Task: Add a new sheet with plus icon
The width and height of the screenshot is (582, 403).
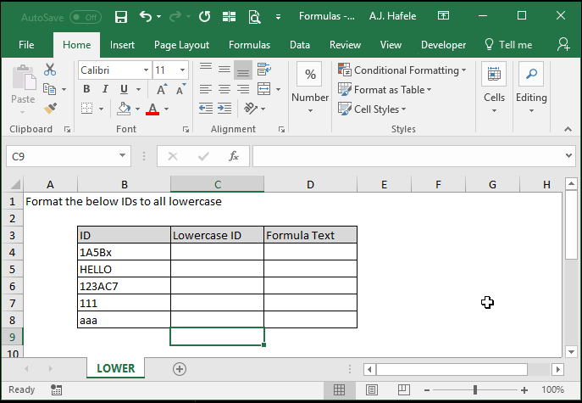Action: pos(180,369)
